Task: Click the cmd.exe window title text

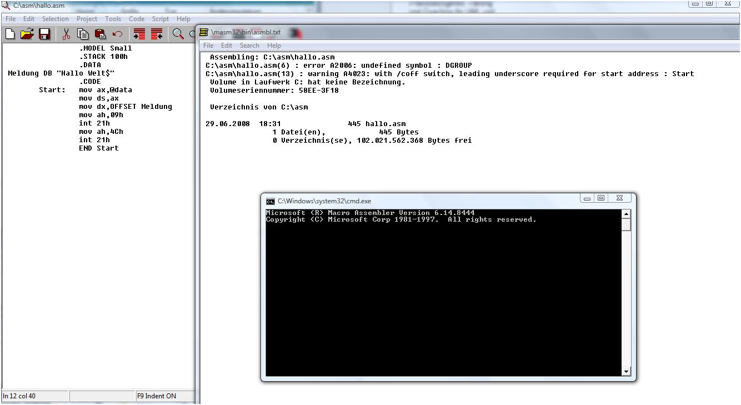Action: [x=324, y=201]
